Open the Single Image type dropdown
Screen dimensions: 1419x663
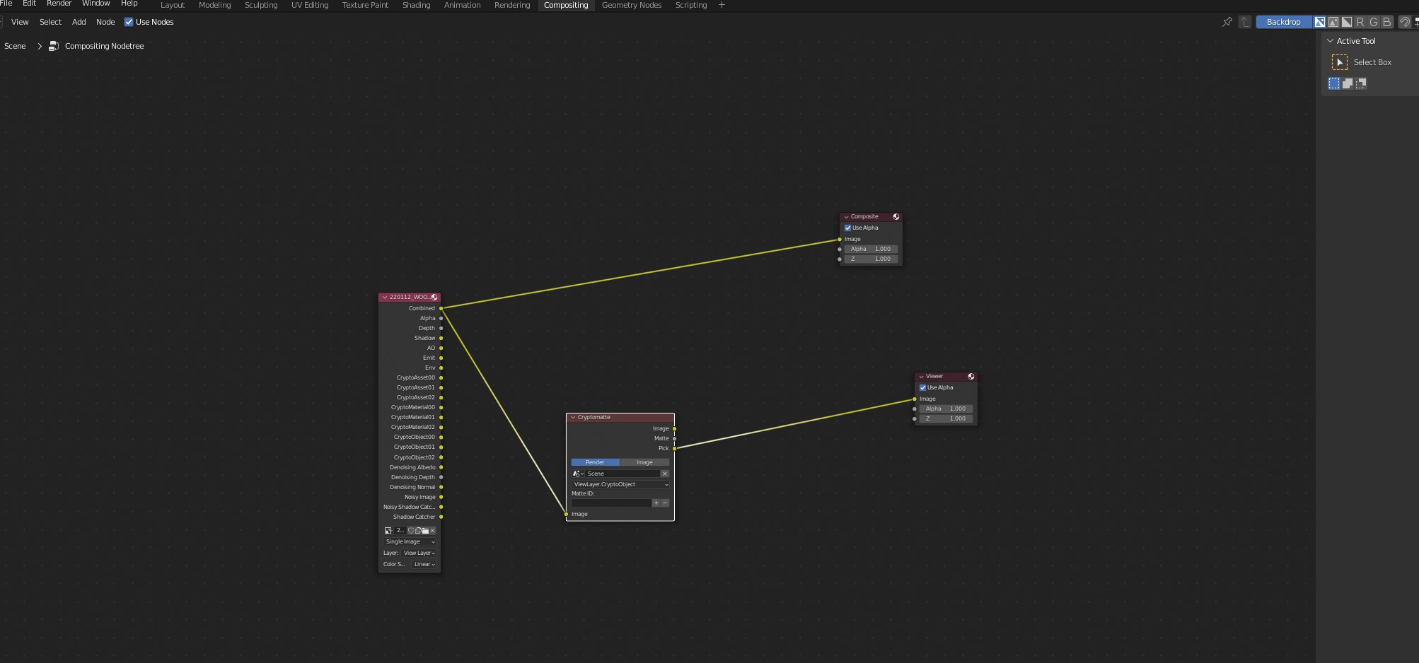(410, 541)
